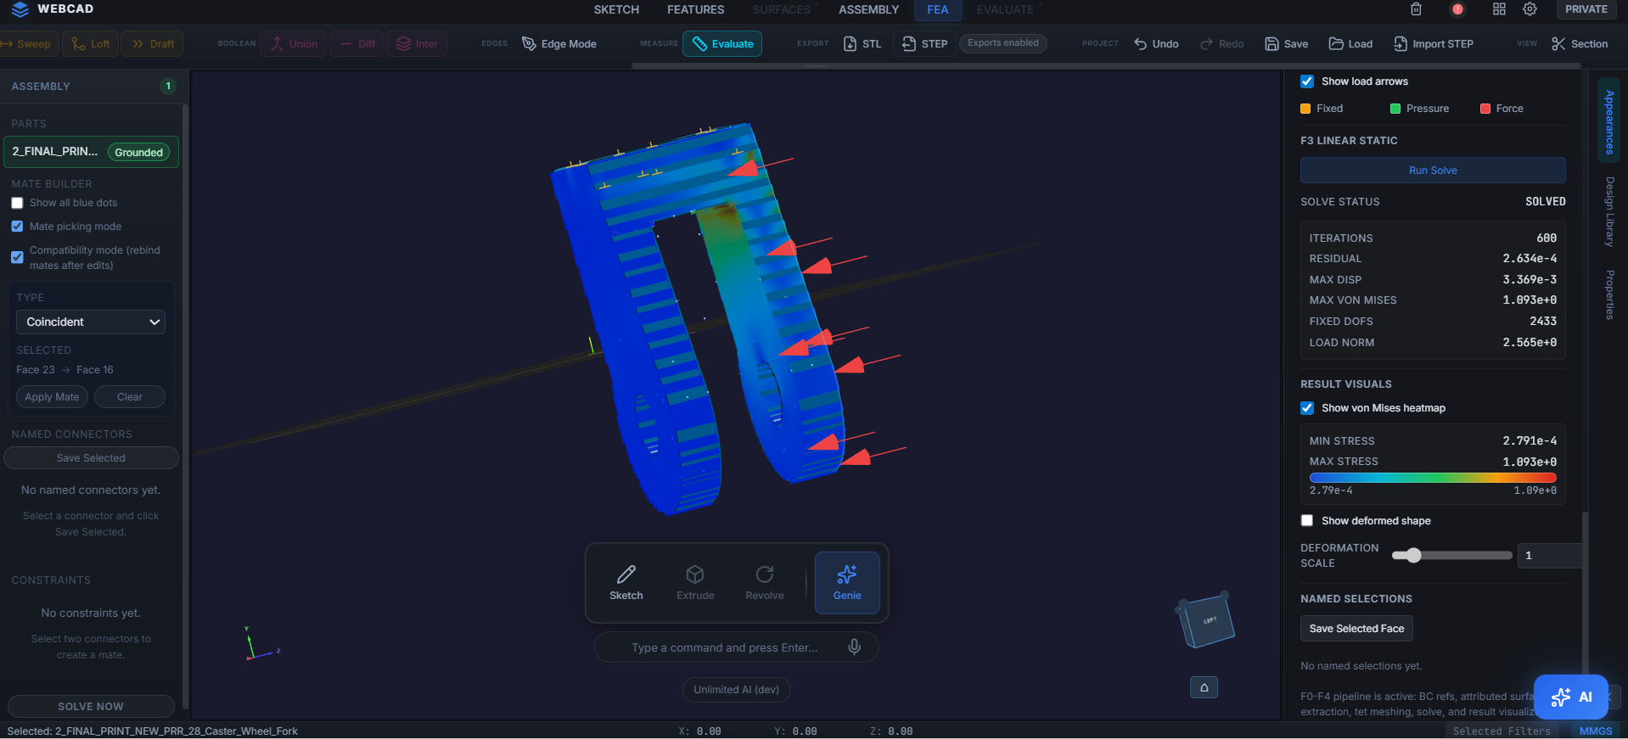Image resolution: width=1628 pixels, height=739 pixels.
Task: Switch to the EVALUATE tab
Action: [1006, 9]
